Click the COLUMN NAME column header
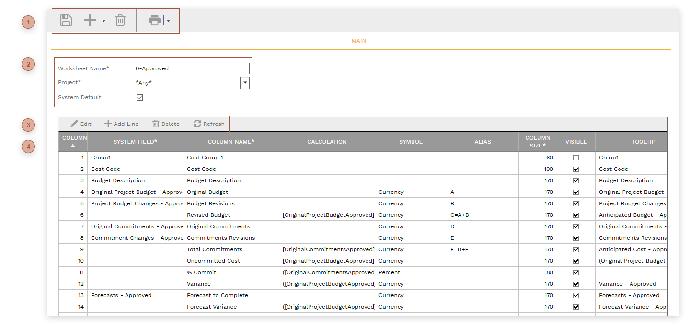This screenshot has height=327, width=688. 231,142
